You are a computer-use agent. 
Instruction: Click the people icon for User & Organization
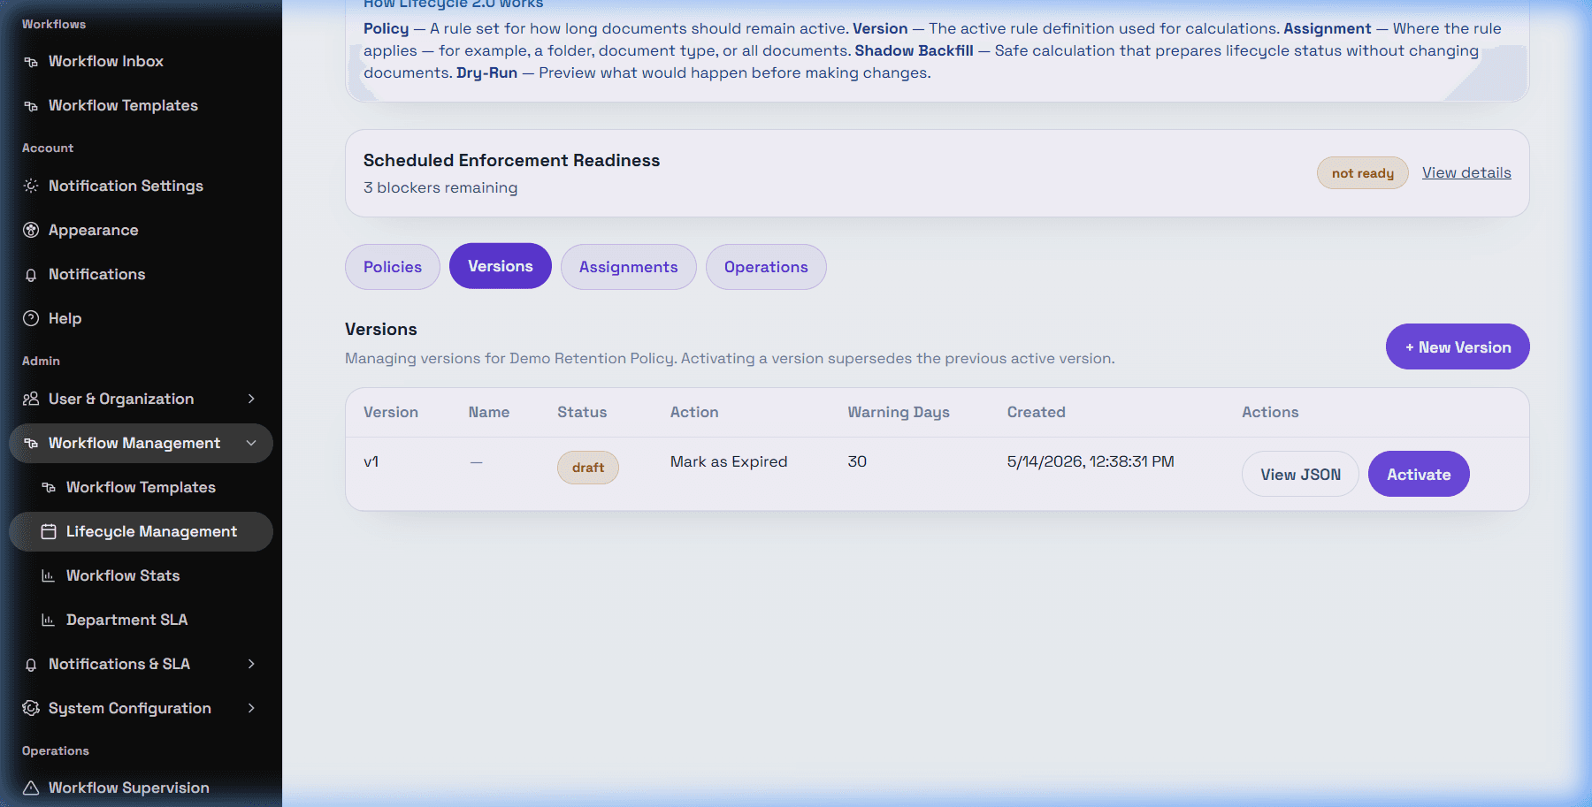pos(31,399)
